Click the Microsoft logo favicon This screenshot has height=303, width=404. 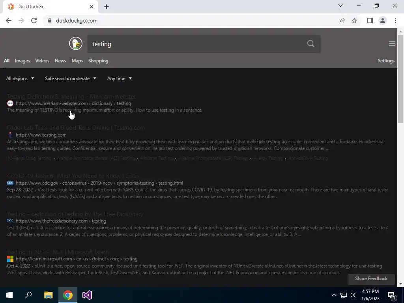pyautogui.click(x=10, y=259)
